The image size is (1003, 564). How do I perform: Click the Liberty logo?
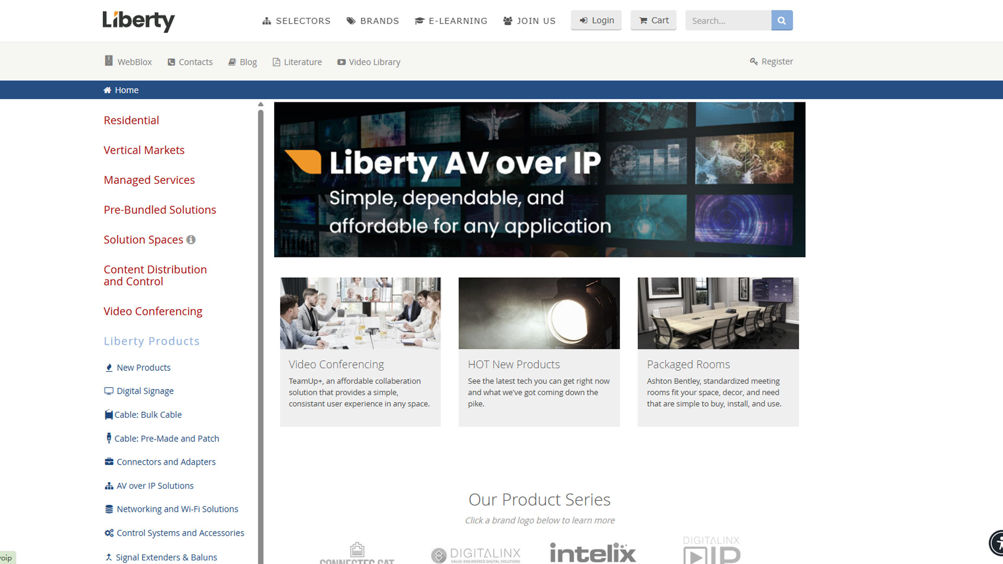pos(138,21)
